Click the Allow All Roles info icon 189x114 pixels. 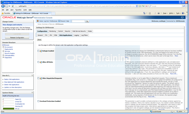(41, 62)
